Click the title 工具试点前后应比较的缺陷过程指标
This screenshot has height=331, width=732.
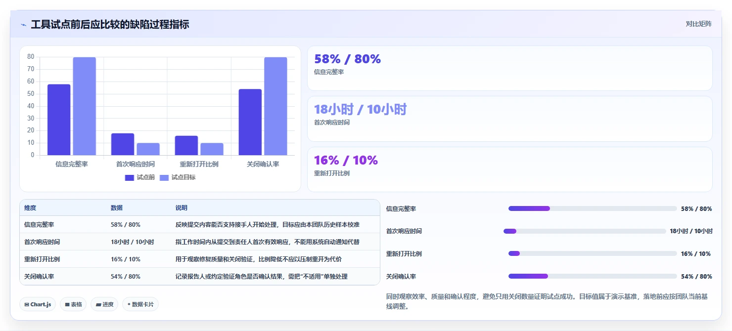[110, 24]
